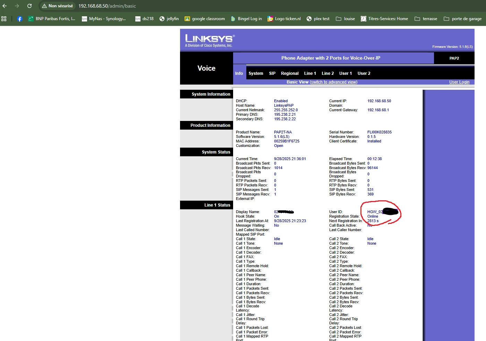
Task: Click the Hook State value On
Action: click(x=276, y=217)
